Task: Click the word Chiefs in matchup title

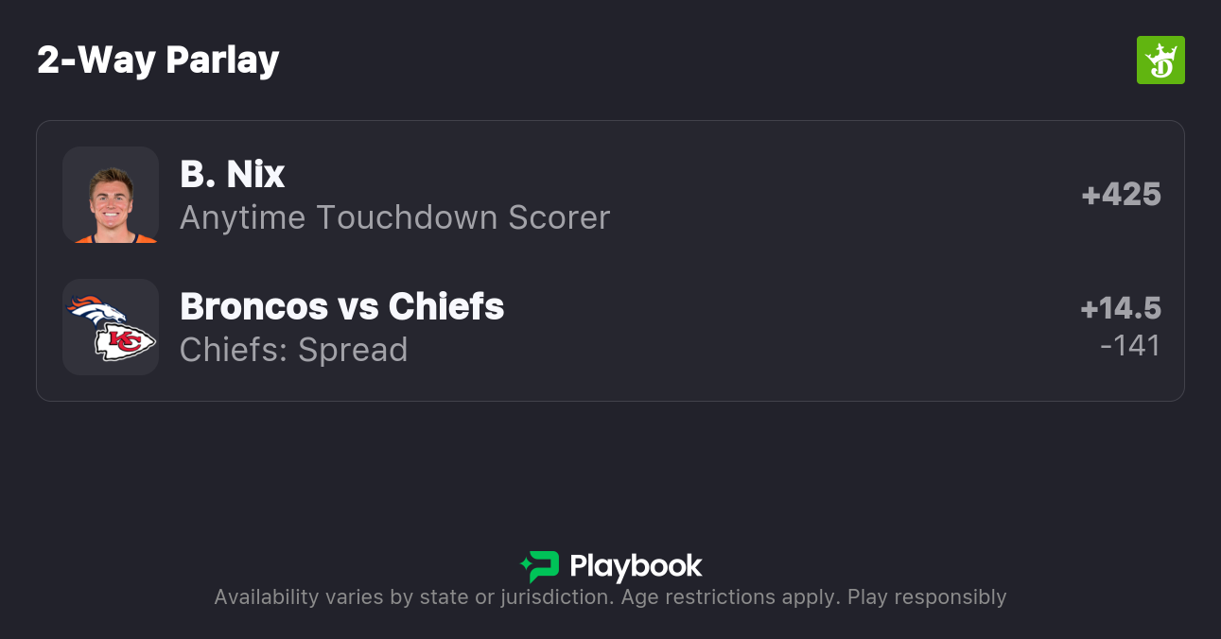Action: pos(446,306)
